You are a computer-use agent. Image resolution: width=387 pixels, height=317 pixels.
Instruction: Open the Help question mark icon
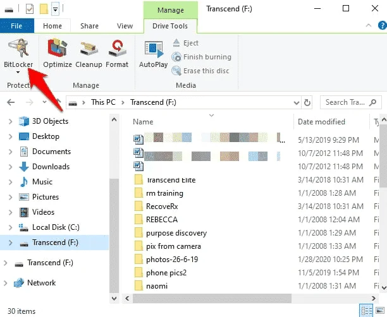click(383, 25)
